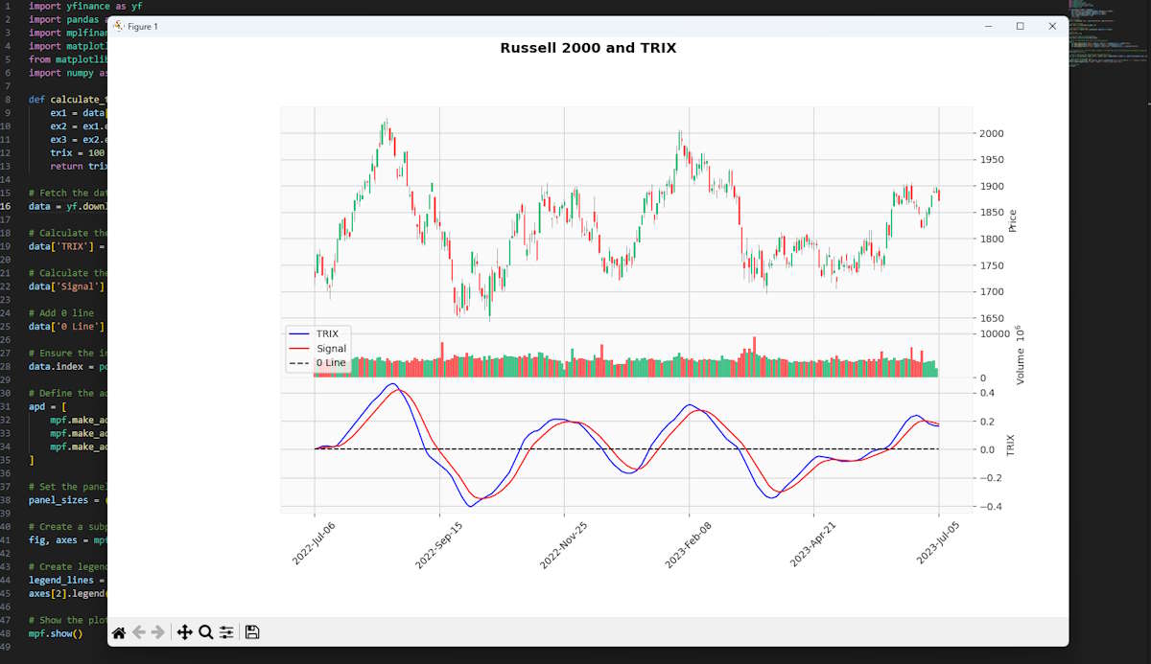Click the matplotlib logo in the title bar
Viewport: 1151px width, 664px height.
click(x=119, y=27)
